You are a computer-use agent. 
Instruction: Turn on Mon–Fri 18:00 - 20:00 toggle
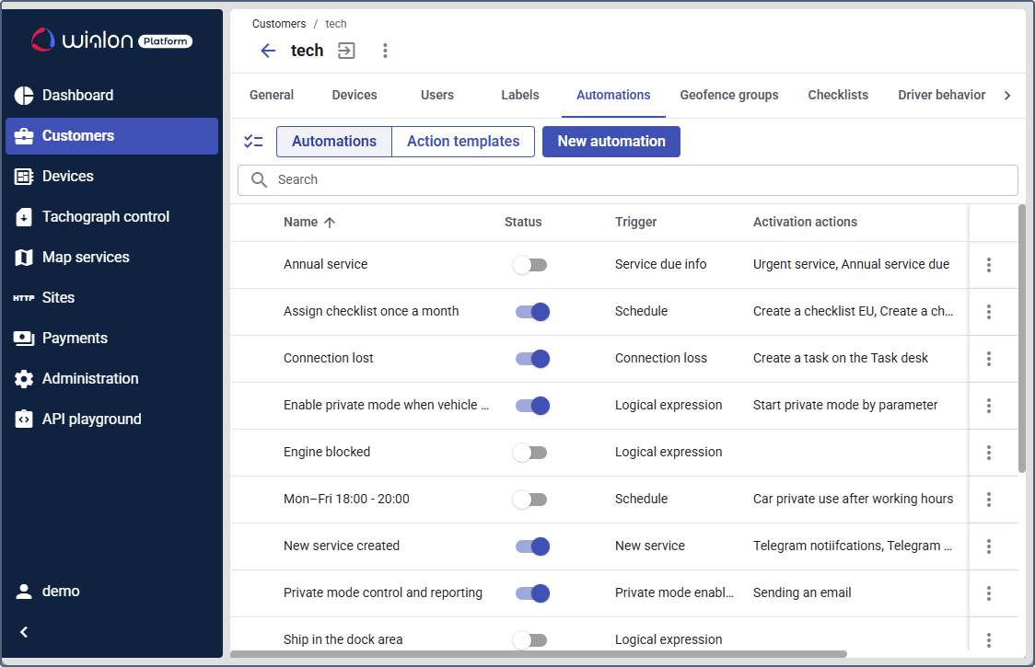click(530, 499)
